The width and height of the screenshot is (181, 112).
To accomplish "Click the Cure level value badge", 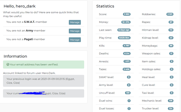I will 172,85.
